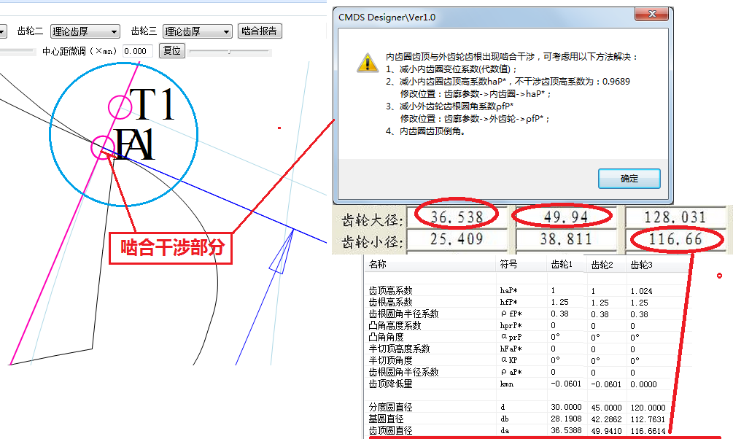Click the 齿轮2 base diameter value 42.2862
This screenshot has width=733, height=439.
(606, 419)
